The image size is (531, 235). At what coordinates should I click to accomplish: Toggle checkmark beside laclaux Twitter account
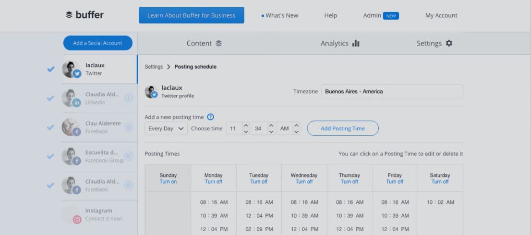[50, 70]
